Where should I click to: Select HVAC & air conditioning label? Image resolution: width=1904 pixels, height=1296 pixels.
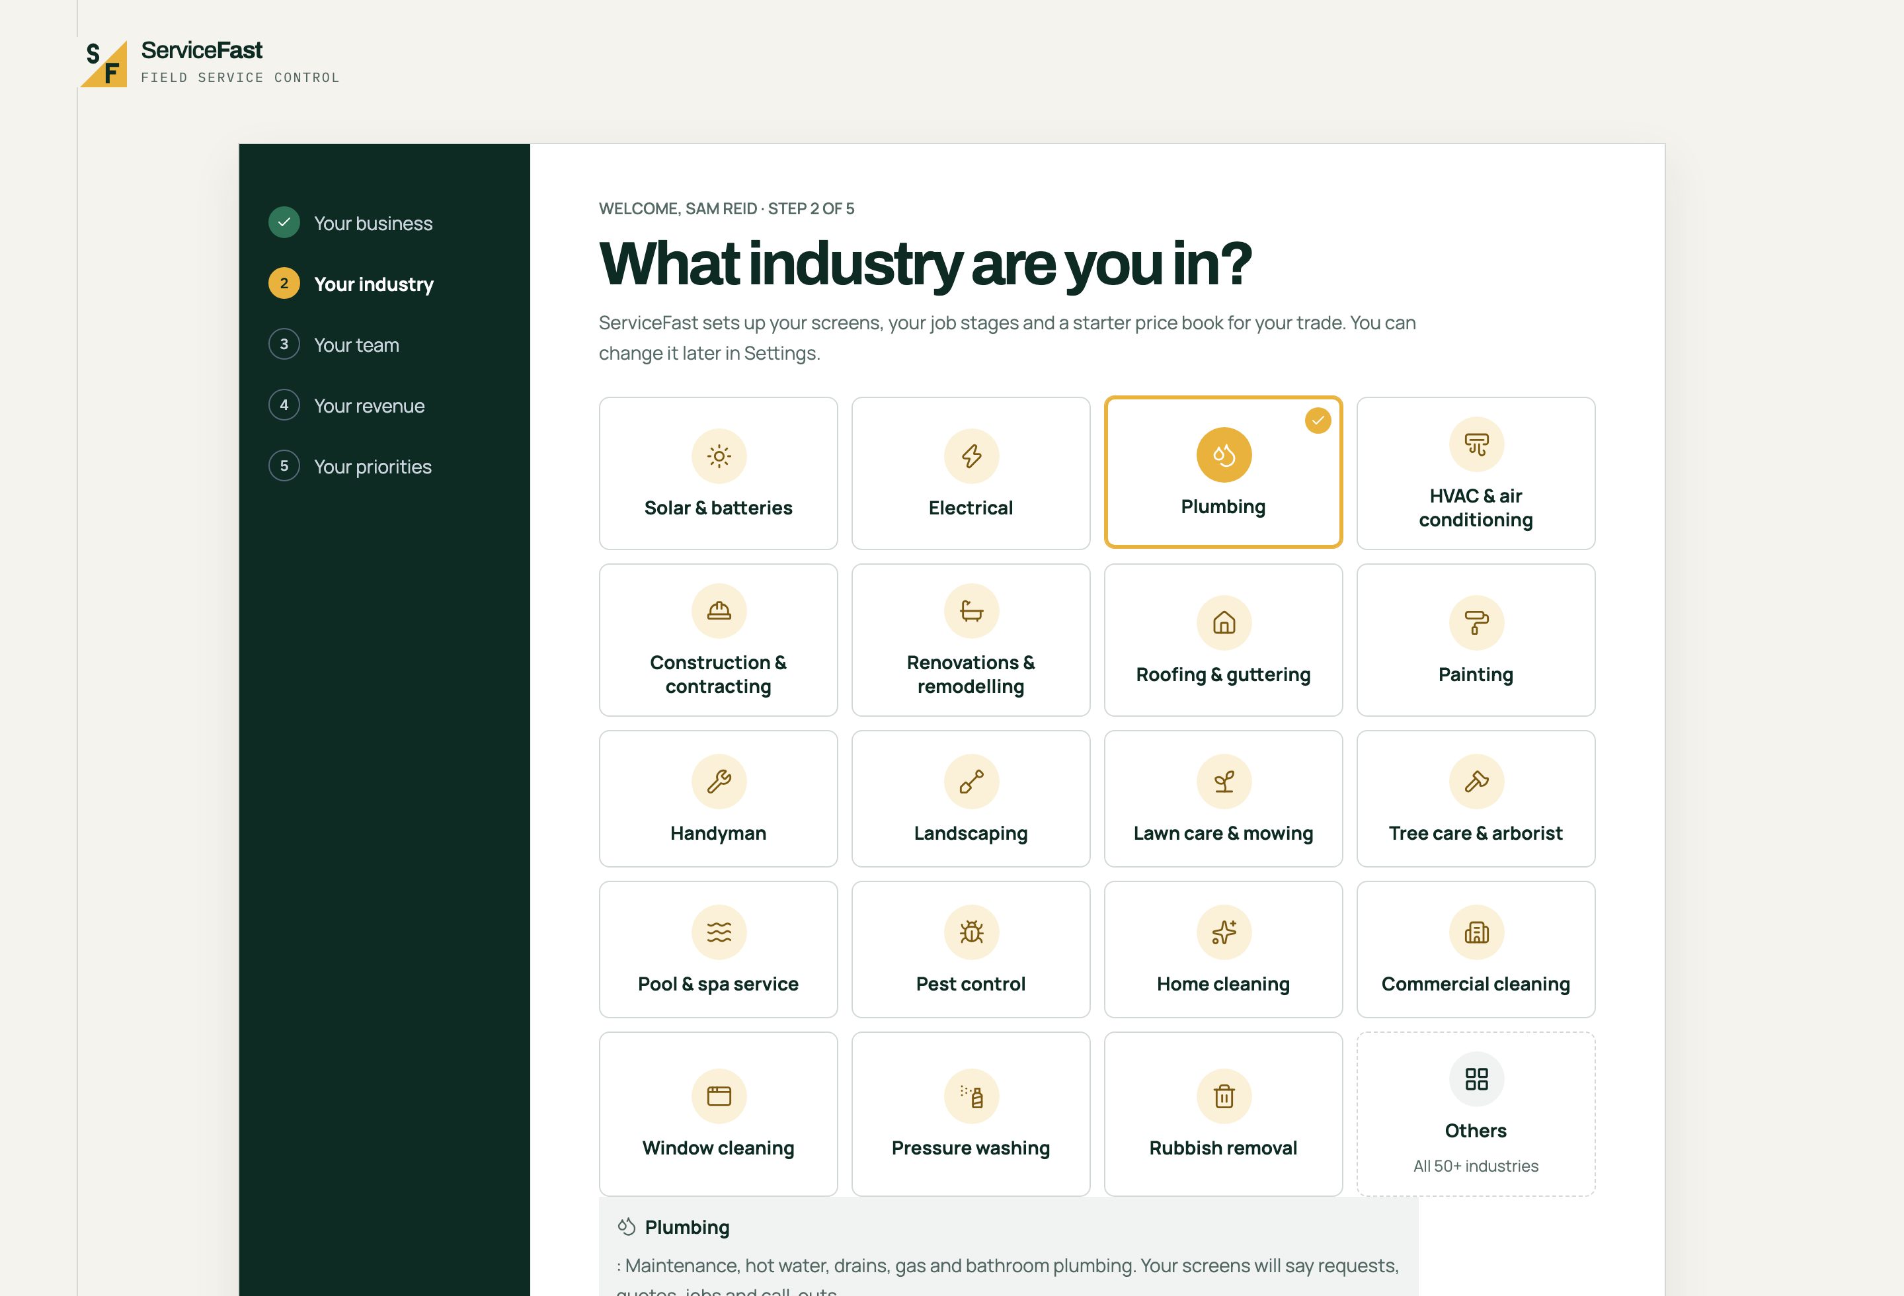(x=1476, y=508)
